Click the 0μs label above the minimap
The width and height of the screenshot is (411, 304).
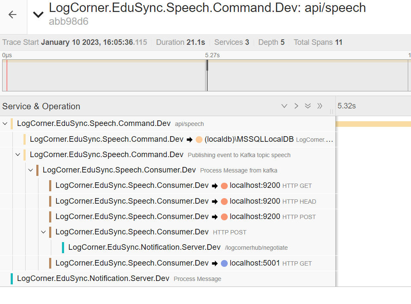(x=7, y=55)
